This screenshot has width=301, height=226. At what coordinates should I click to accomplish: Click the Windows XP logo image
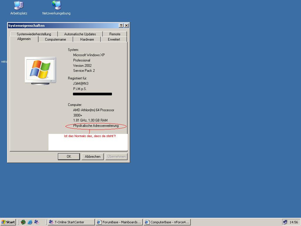pyautogui.click(x=40, y=71)
